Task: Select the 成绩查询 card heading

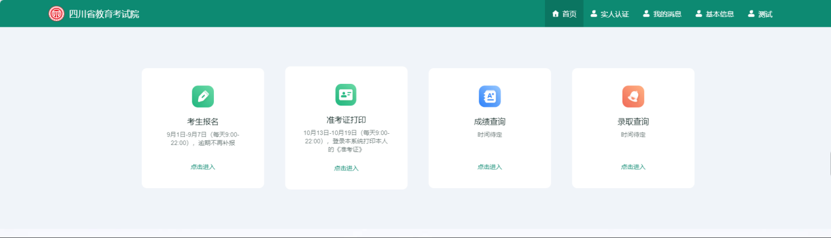Action: pos(489,121)
